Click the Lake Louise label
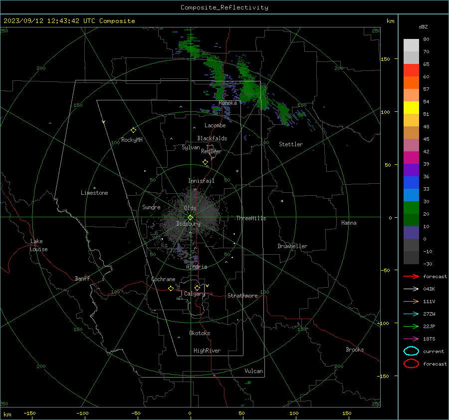Viewport: 449px width, 420px height. [x=38, y=245]
